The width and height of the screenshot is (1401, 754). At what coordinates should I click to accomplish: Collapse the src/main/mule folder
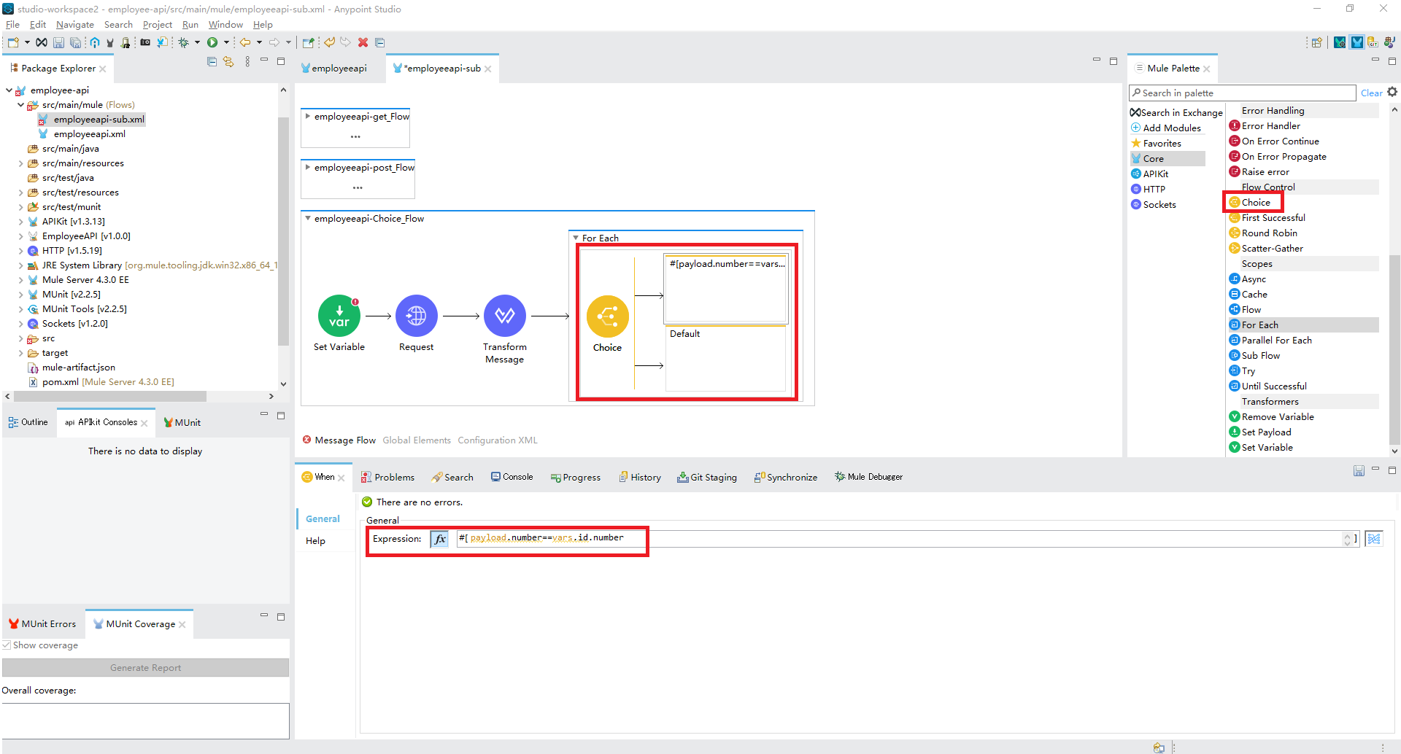(x=20, y=105)
